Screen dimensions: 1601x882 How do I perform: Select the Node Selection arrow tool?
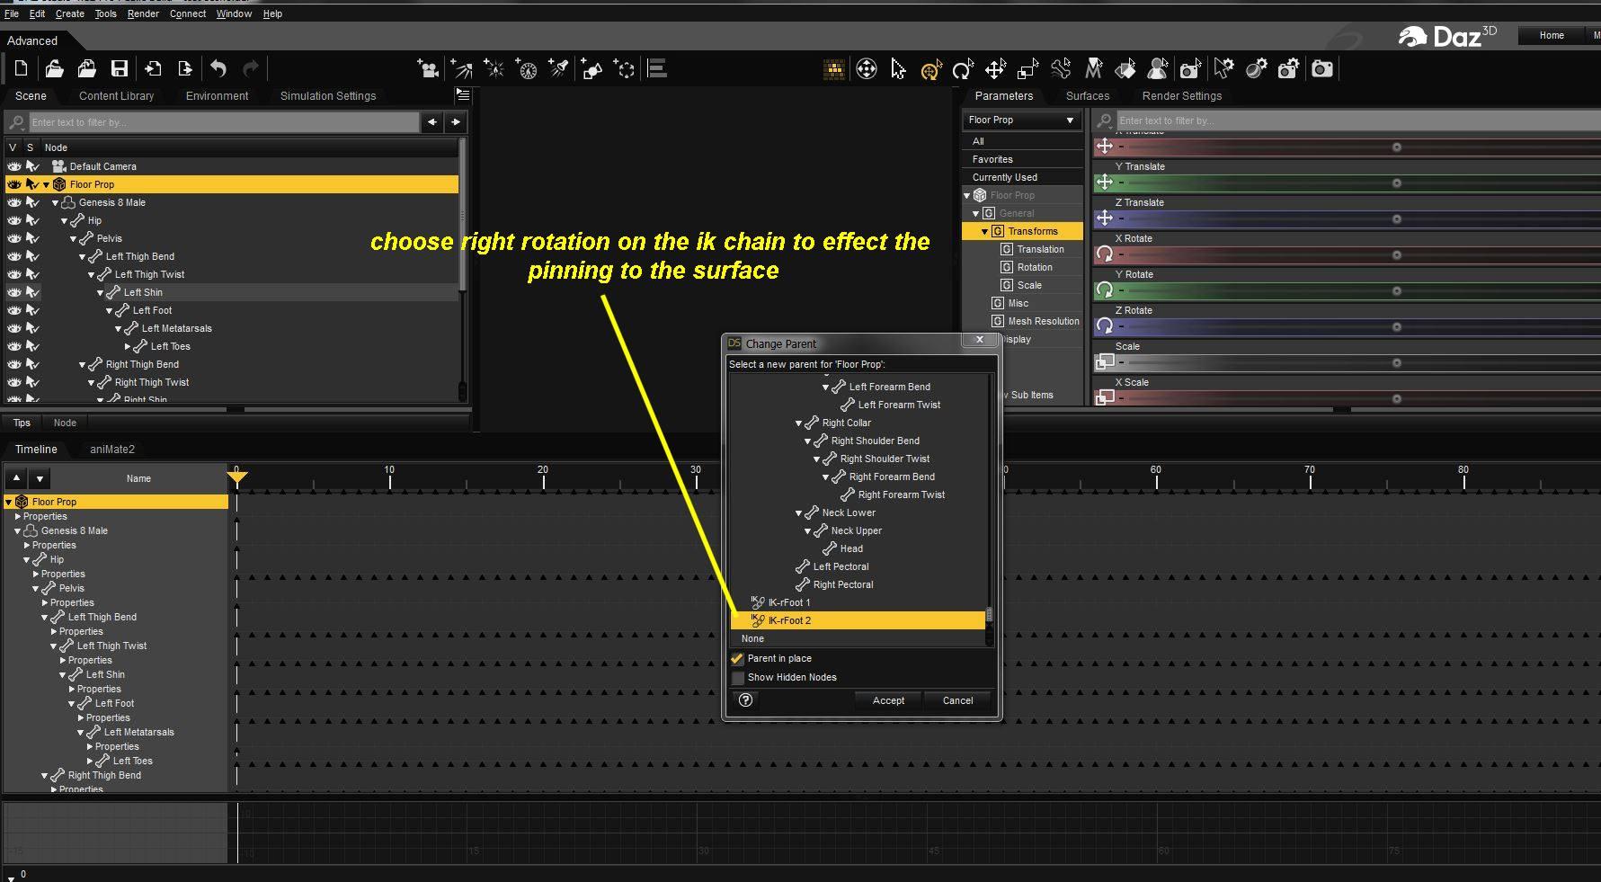(898, 68)
